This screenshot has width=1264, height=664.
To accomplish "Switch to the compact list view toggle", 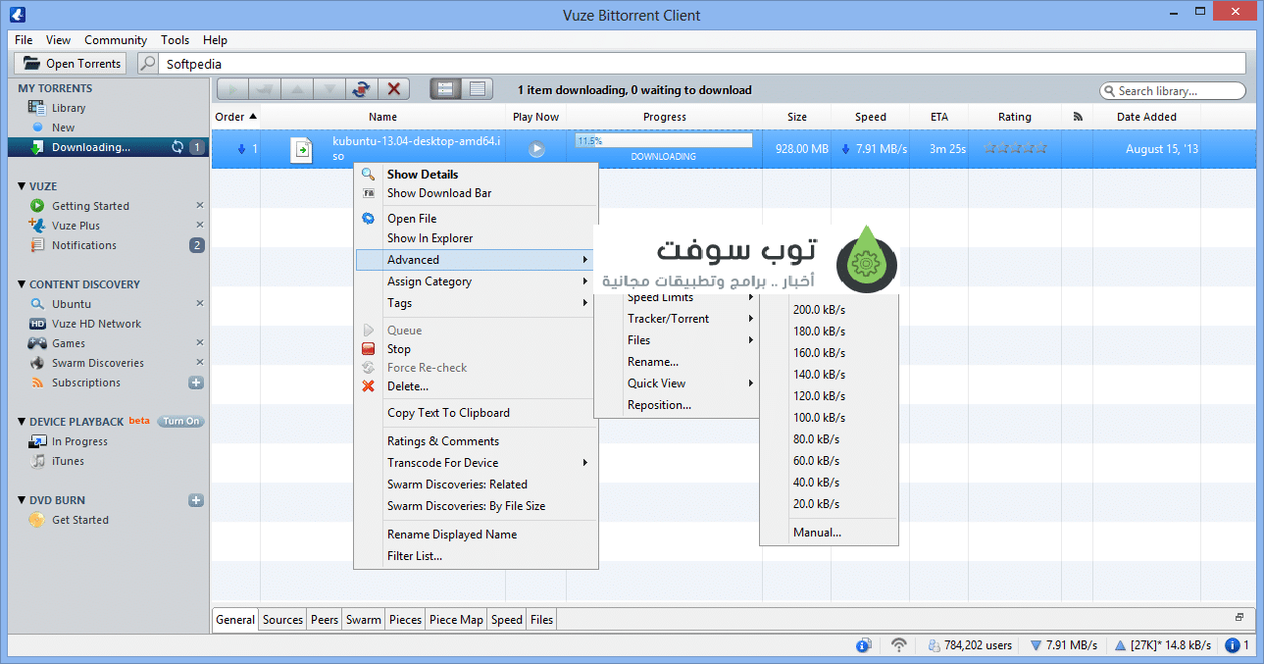I will (445, 89).
